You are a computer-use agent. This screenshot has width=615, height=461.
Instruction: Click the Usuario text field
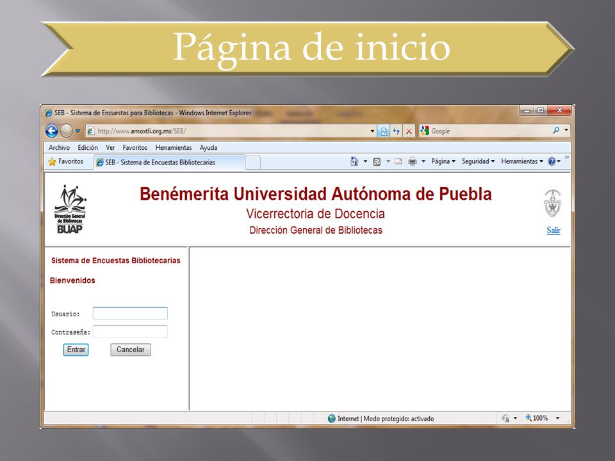tap(130, 313)
